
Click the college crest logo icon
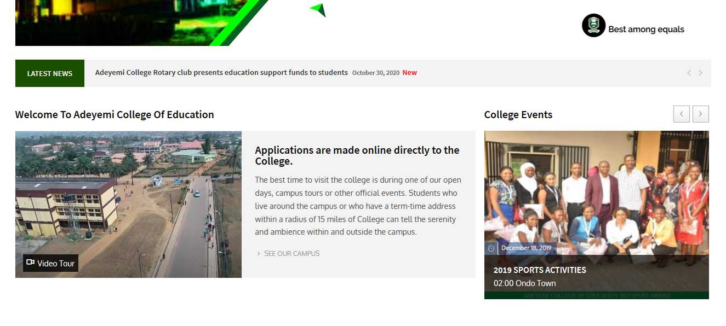click(593, 25)
